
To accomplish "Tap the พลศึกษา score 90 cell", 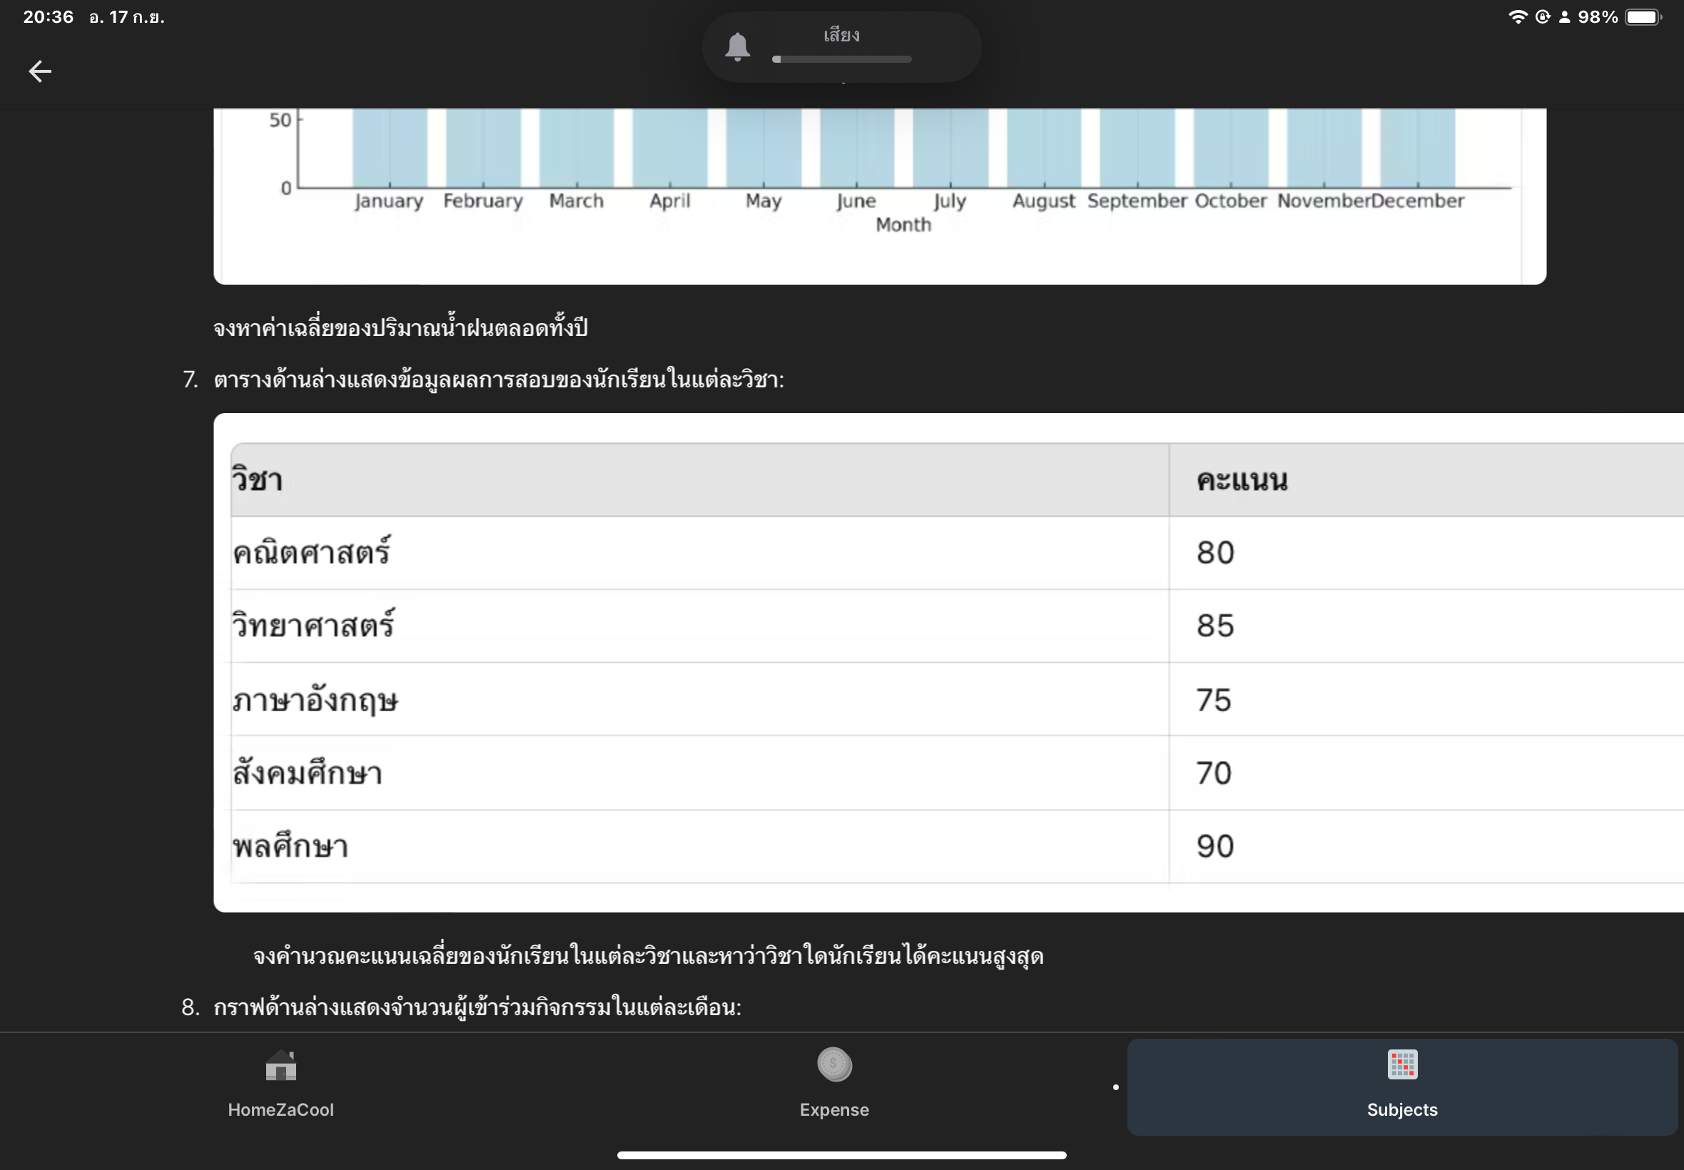I will coord(1214,846).
